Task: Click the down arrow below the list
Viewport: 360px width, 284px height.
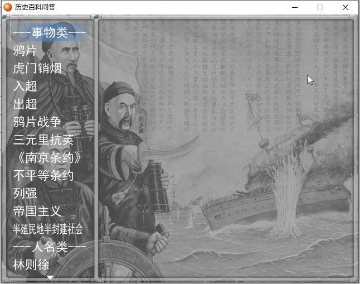Action: pyautogui.click(x=50, y=277)
